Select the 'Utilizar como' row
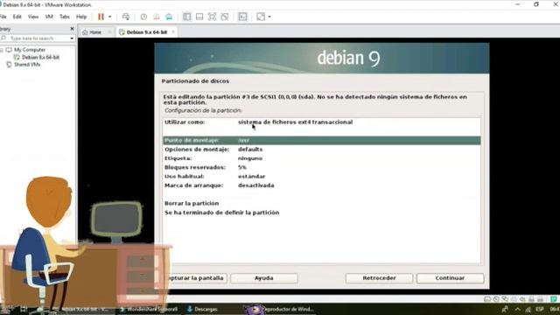 tap(322, 122)
